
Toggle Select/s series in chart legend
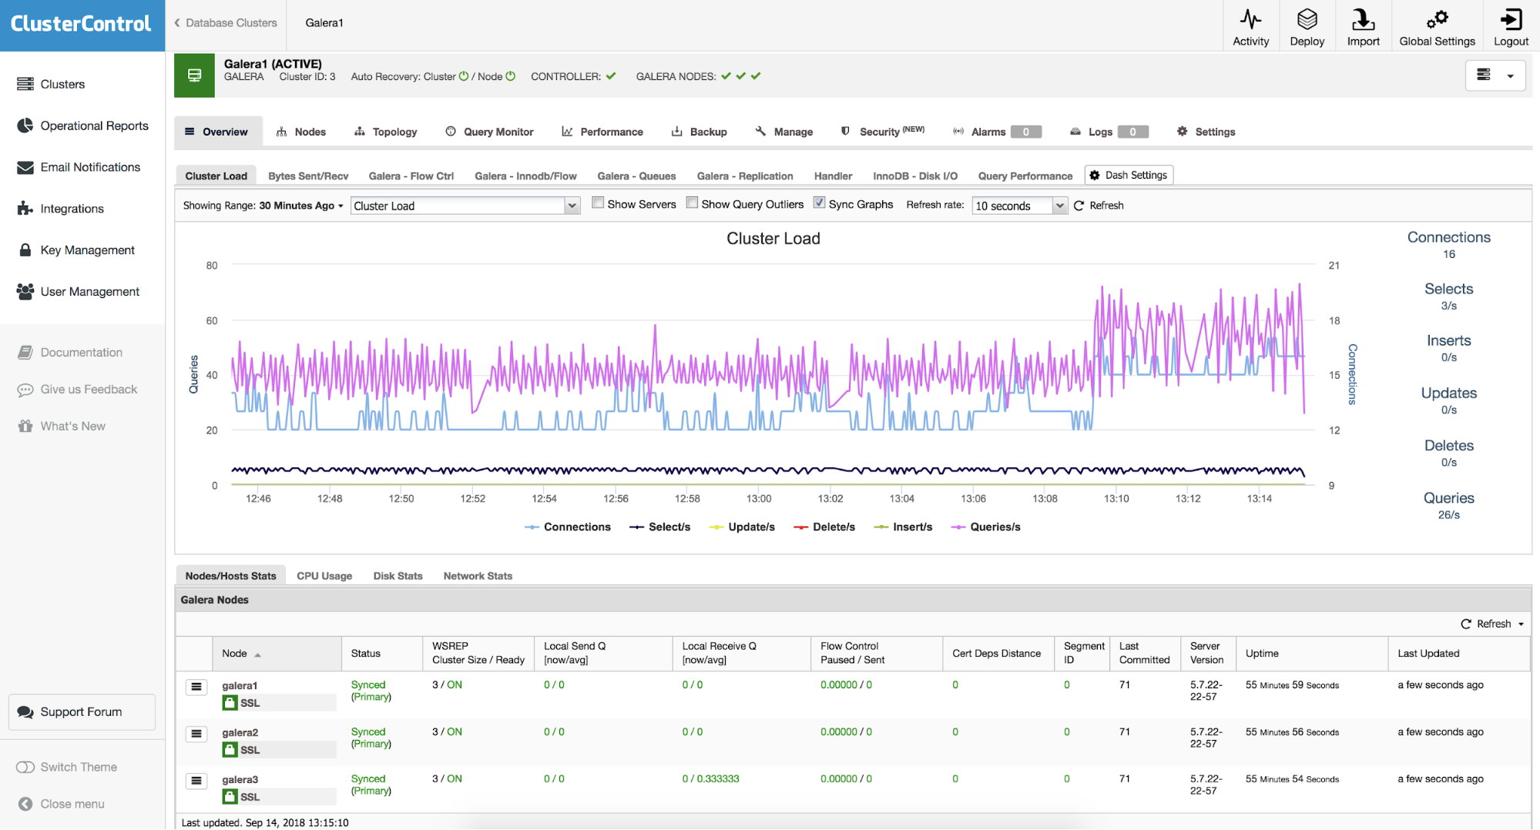click(660, 527)
